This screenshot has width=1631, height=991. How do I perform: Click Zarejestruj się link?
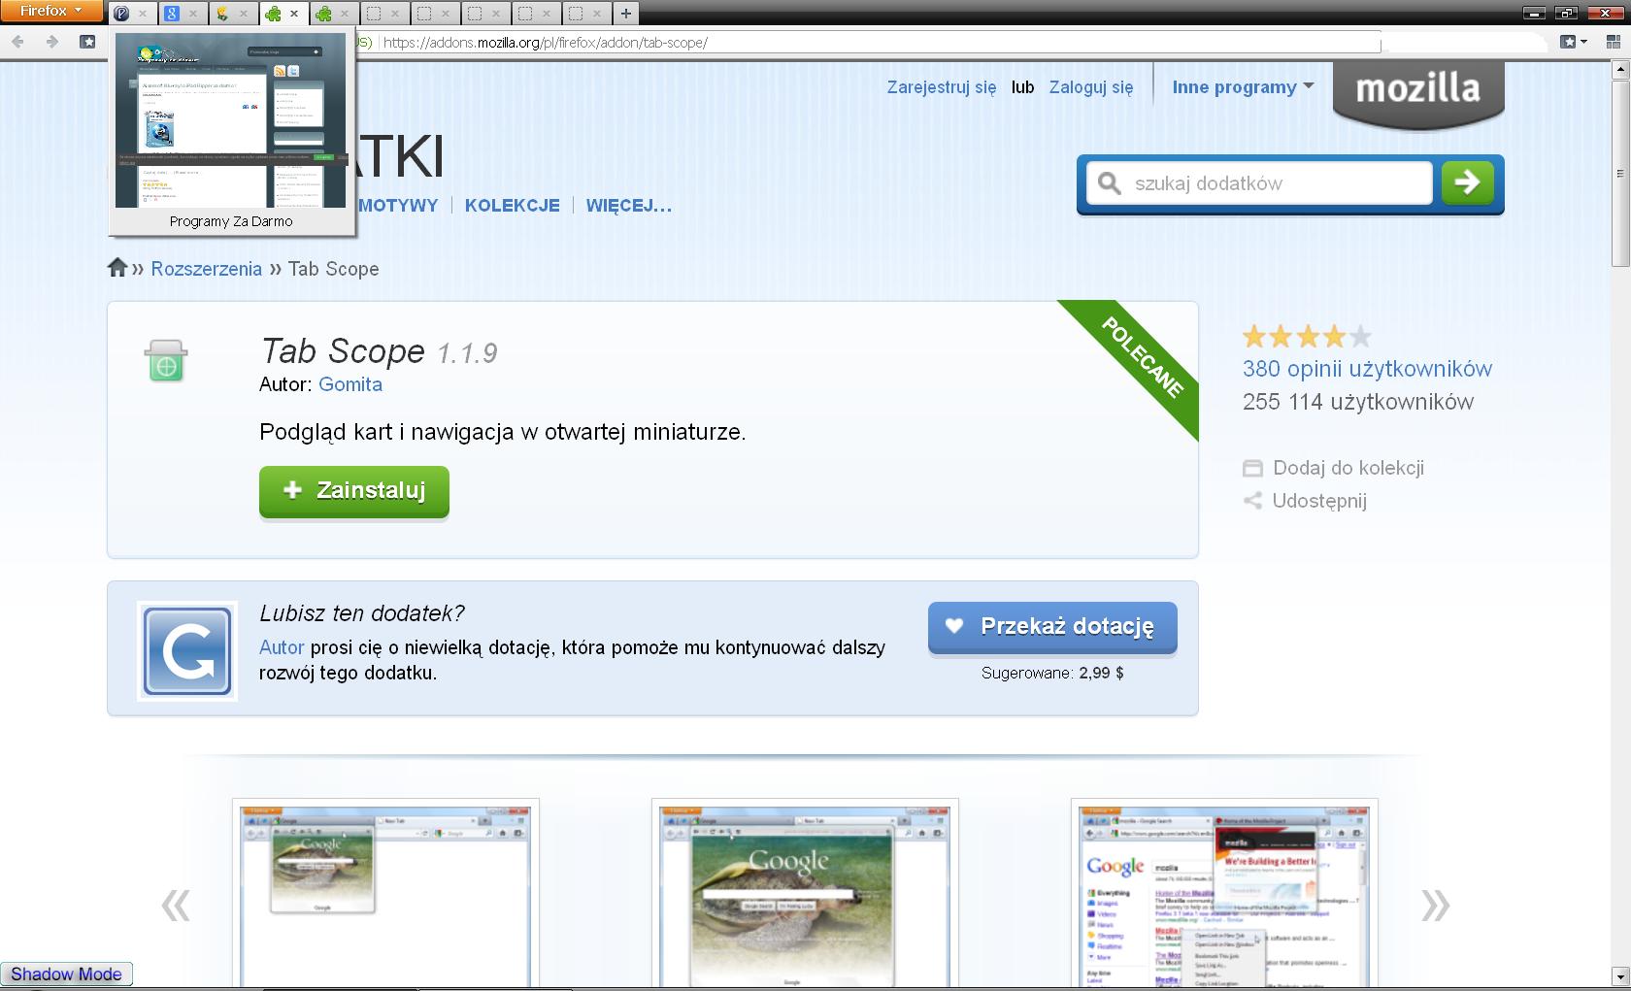pos(941,87)
